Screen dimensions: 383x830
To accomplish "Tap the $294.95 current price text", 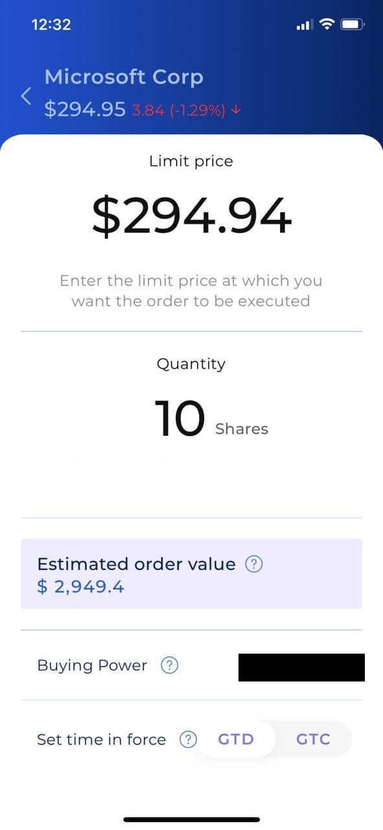I will coord(85,109).
